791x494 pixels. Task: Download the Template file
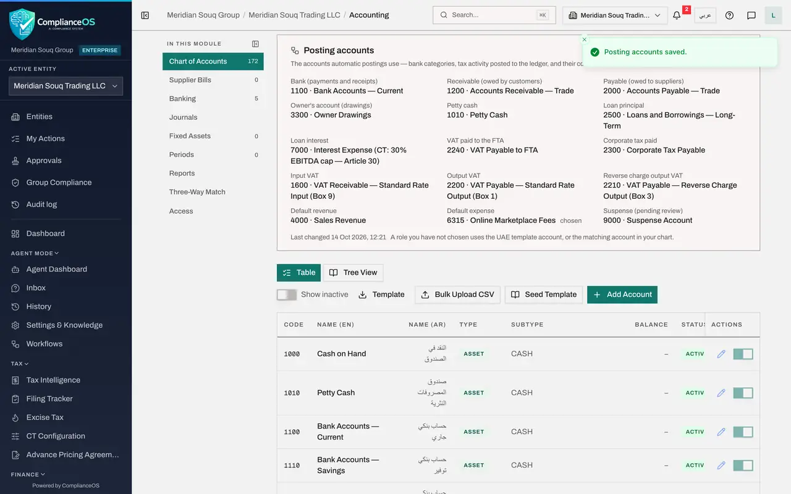pyautogui.click(x=381, y=295)
